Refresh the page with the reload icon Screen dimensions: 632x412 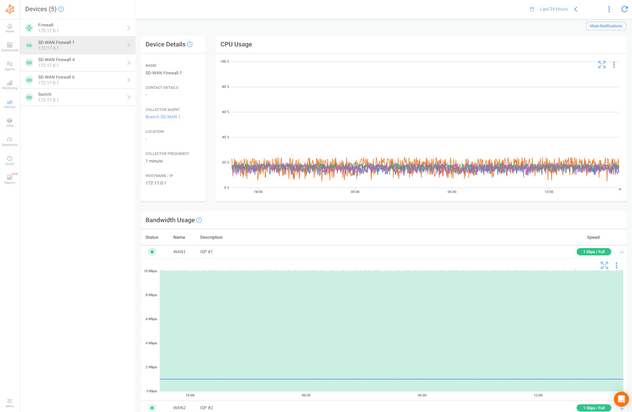tap(625, 9)
